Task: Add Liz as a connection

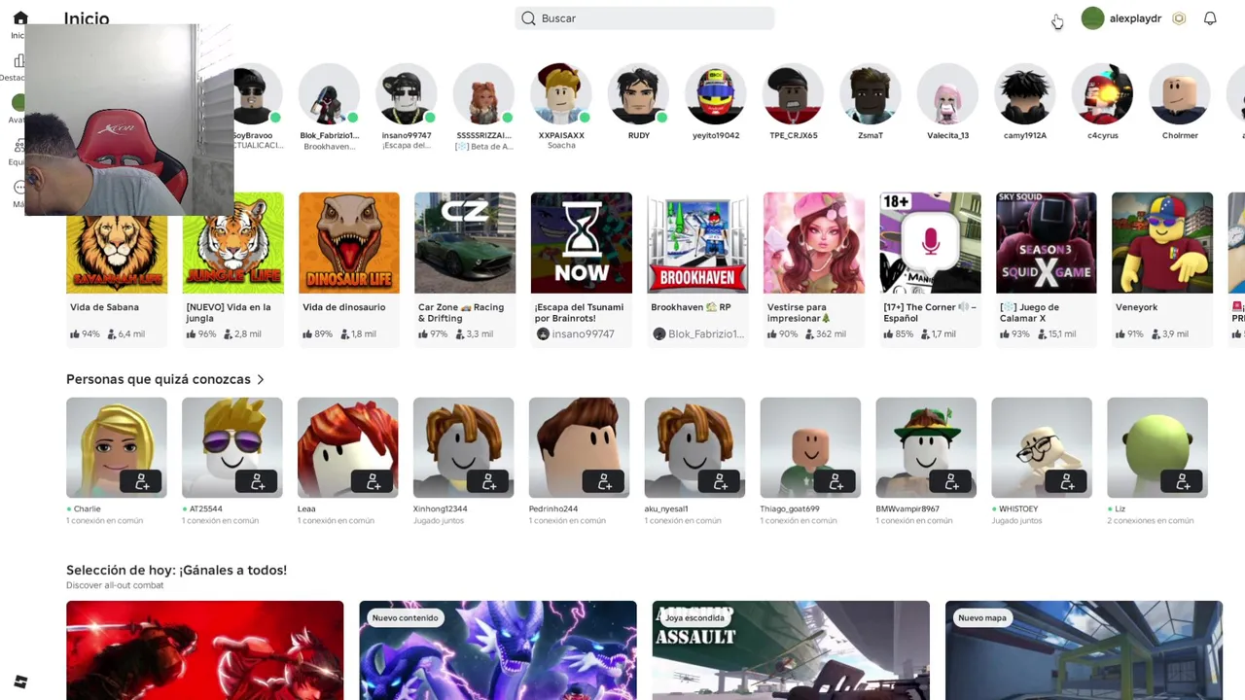Action: 1184,481
